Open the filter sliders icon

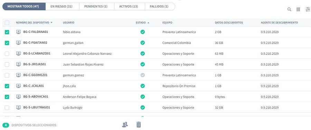tap(308, 9)
